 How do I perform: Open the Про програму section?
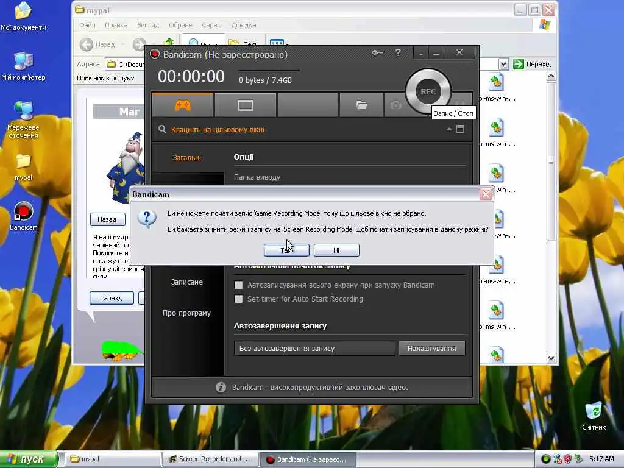[187, 313]
